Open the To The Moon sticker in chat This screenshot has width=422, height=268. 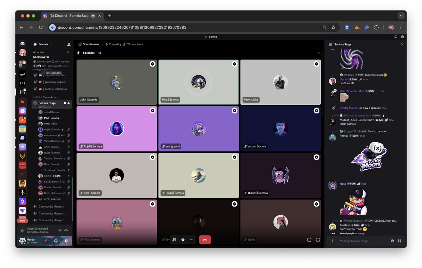[368, 157]
